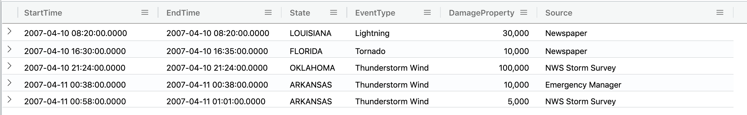Screen dimensions: 747x115
Task: Expand the LOUISIANA Lightning row
Action: click(x=9, y=31)
